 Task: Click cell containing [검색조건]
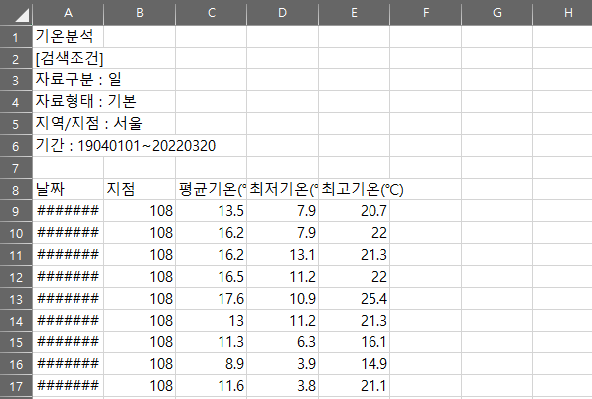(x=68, y=59)
